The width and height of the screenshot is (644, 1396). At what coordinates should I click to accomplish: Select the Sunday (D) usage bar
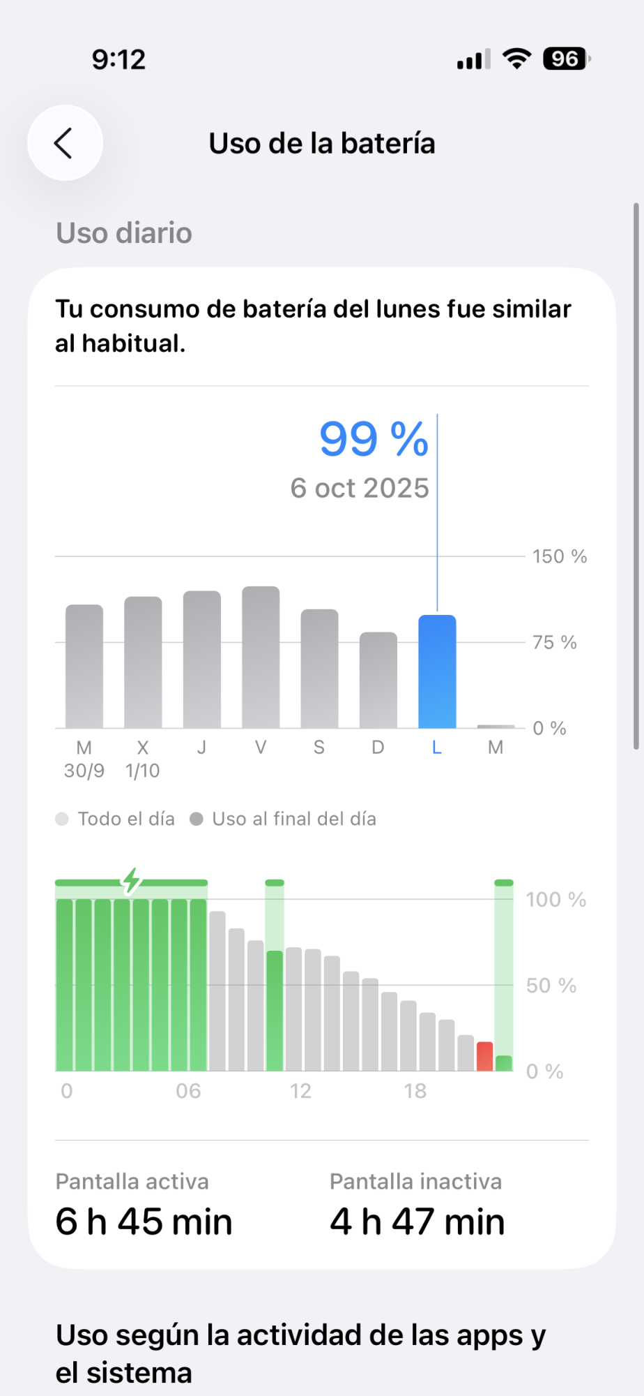tap(378, 681)
